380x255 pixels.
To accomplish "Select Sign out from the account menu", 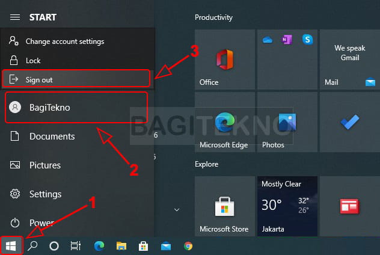I will point(76,79).
